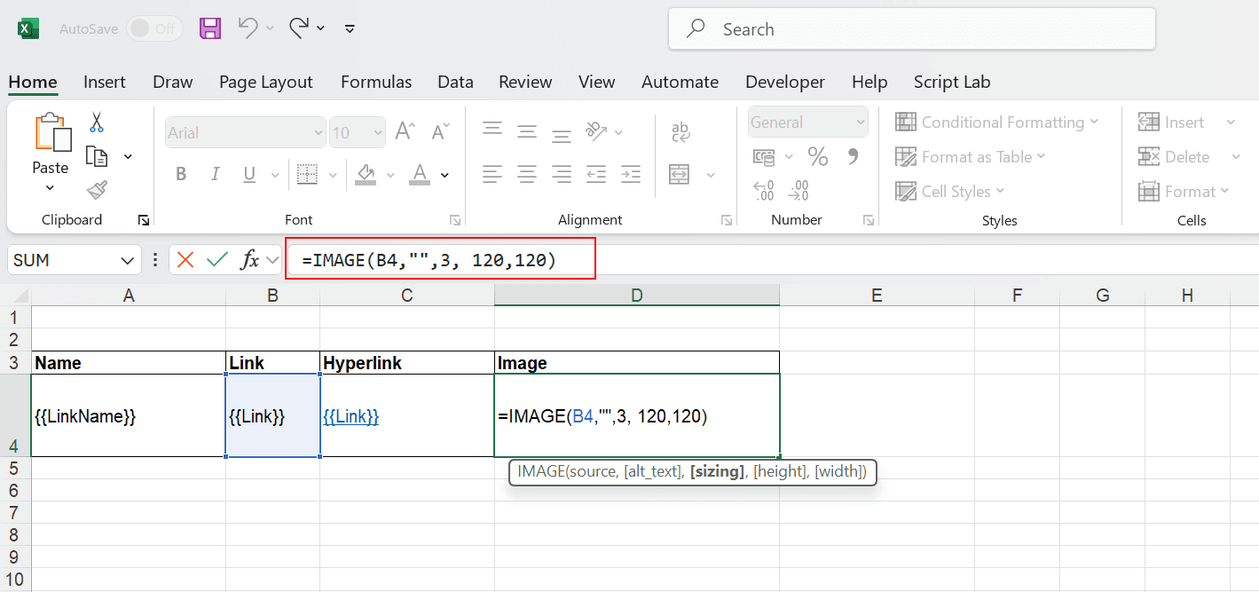This screenshot has height=592, width=1259.
Task: Go to the Data tab
Action: (x=455, y=82)
